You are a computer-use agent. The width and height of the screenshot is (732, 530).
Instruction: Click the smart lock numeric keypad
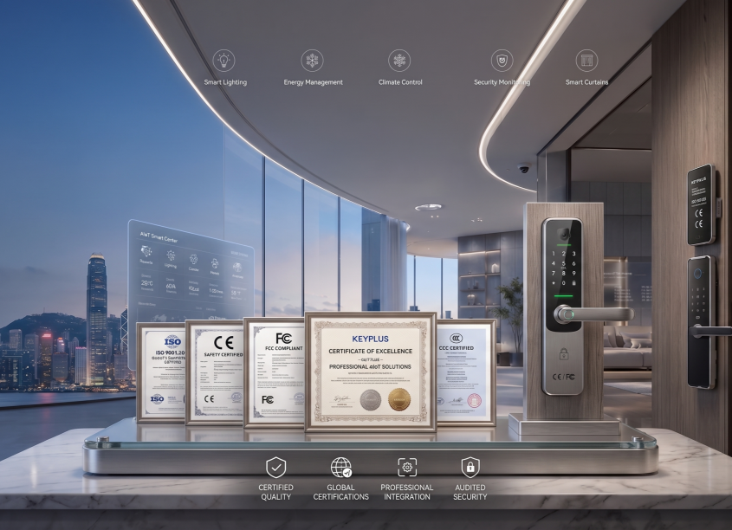(x=563, y=268)
